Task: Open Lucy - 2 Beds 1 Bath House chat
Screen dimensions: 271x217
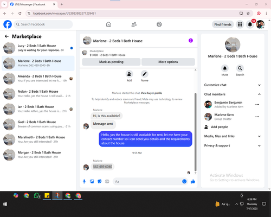Action: click(38, 48)
